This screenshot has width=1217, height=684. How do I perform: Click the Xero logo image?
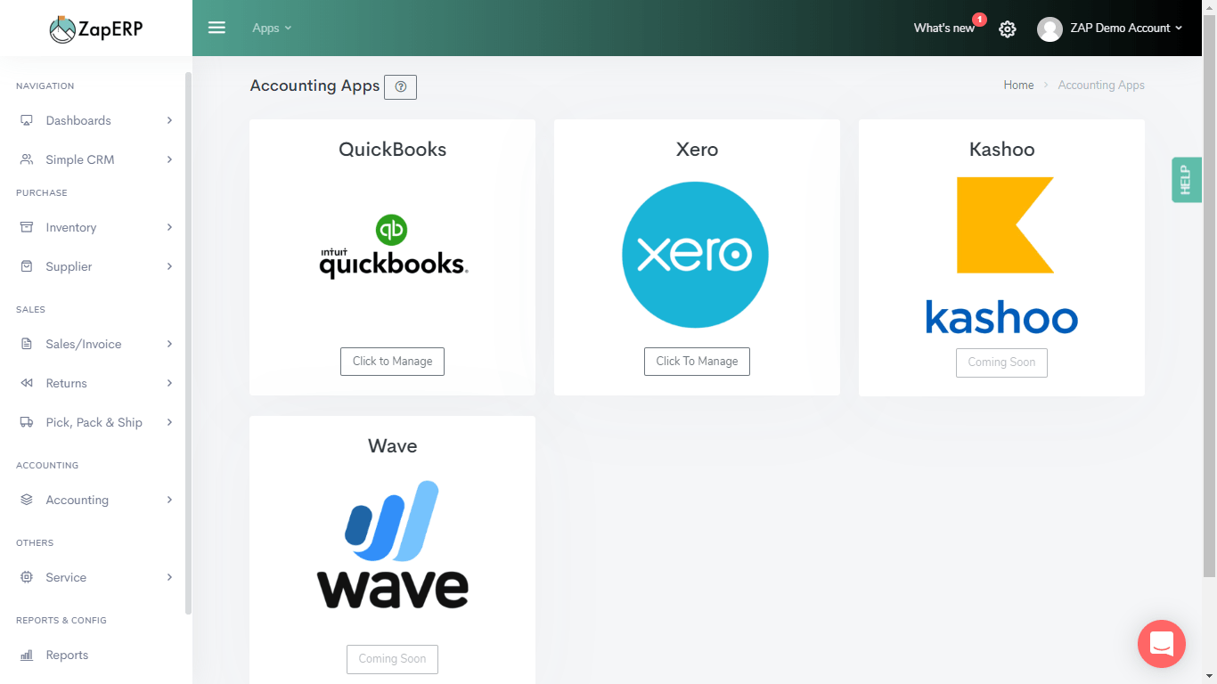coord(695,255)
